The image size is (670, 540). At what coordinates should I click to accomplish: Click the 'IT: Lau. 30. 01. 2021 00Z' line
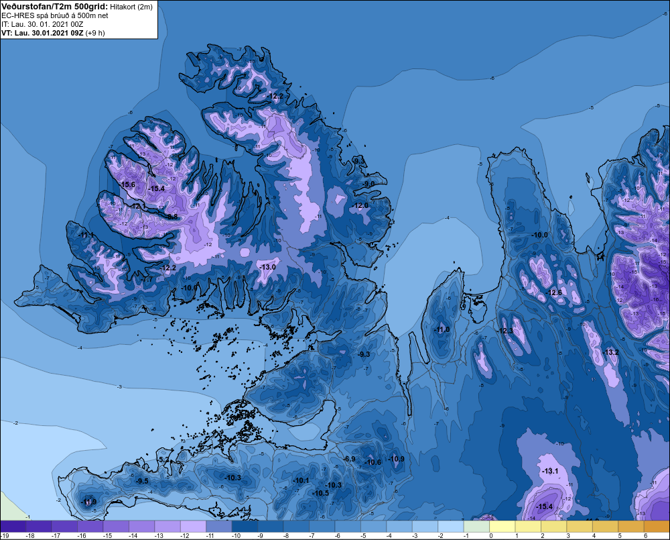tap(42, 24)
